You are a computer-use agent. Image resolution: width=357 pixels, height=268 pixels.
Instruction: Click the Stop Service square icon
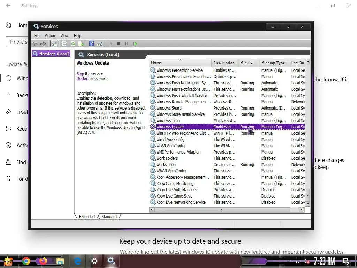(119, 44)
